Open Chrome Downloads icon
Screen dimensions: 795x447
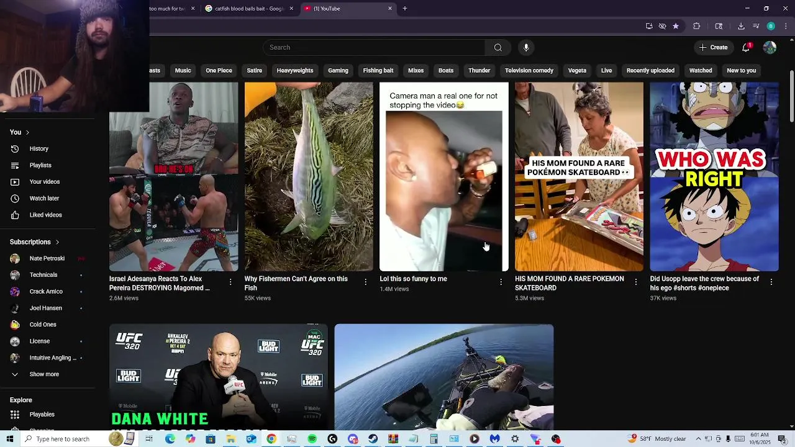pyautogui.click(x=741, y=26)
